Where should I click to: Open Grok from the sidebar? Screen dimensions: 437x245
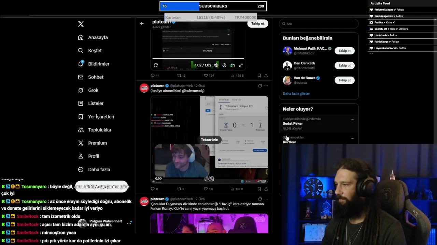click(88, 90)
